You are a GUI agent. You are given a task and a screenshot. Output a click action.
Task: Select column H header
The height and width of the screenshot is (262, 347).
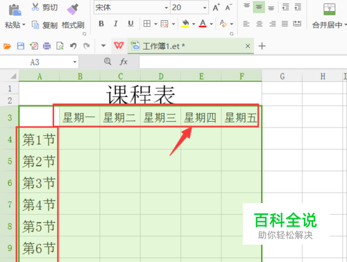(x=323, y=76)
